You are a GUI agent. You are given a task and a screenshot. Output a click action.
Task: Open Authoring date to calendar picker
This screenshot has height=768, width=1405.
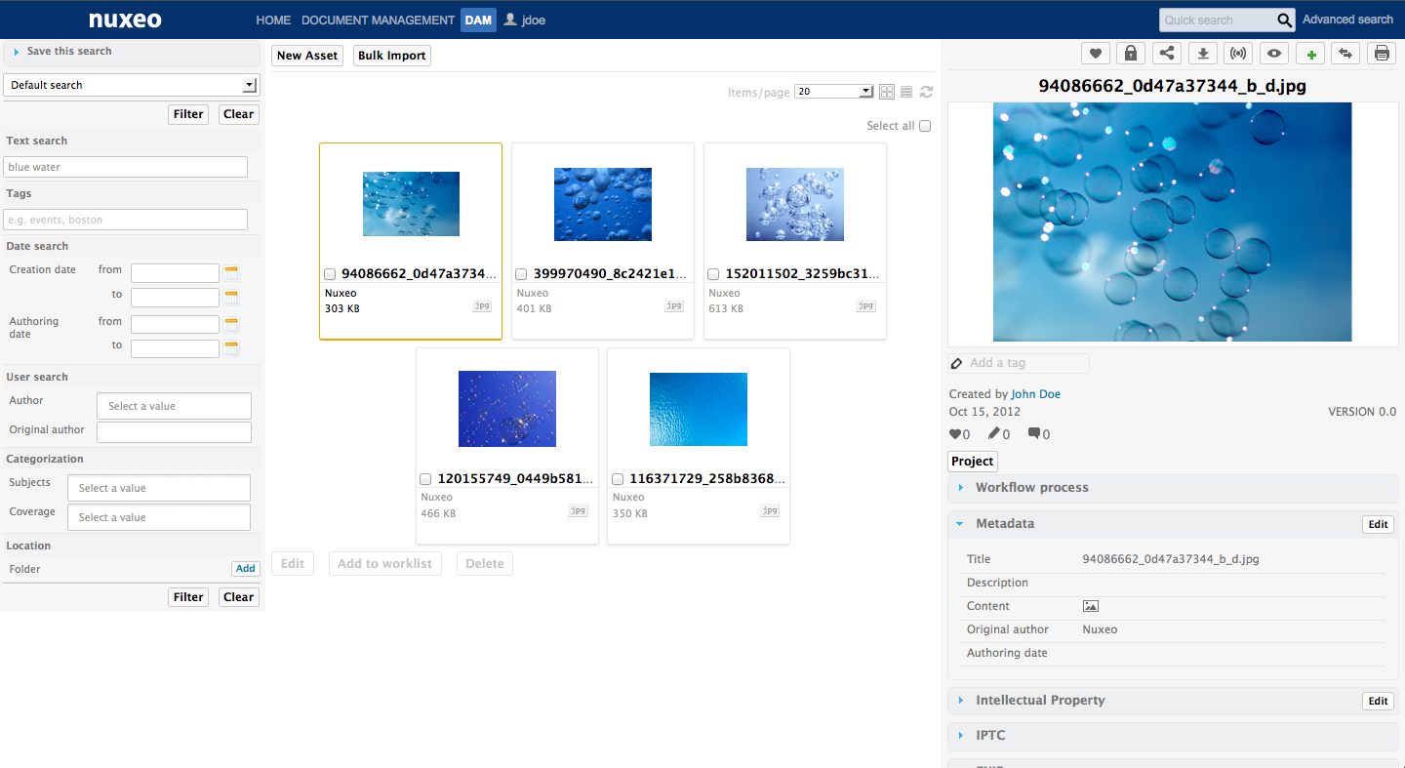tap(231, 348)
